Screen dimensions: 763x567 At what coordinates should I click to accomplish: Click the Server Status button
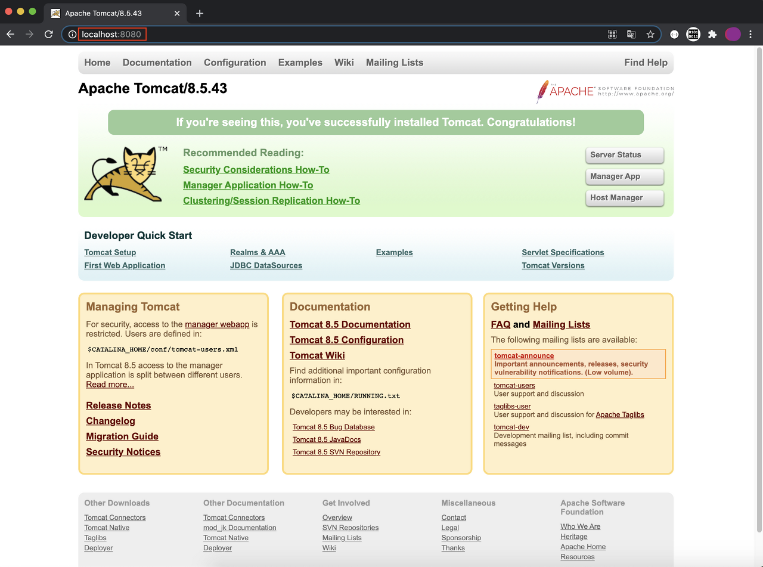[625, 155]
